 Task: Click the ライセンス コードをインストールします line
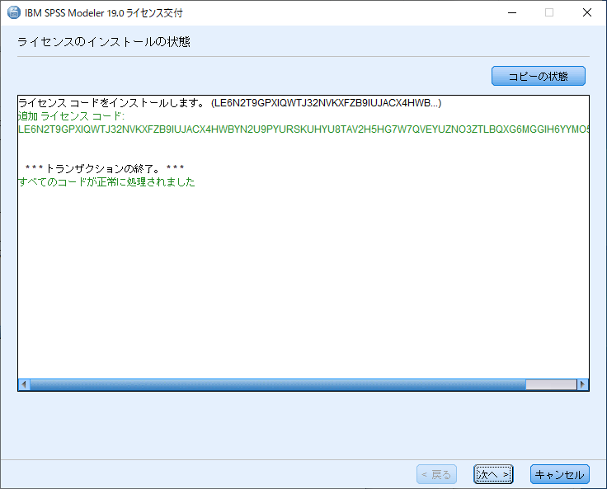click(229, 103)
